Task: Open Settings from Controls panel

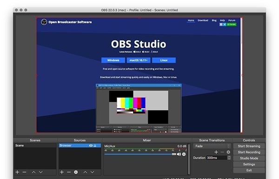Action: click(x=249, y=164)
